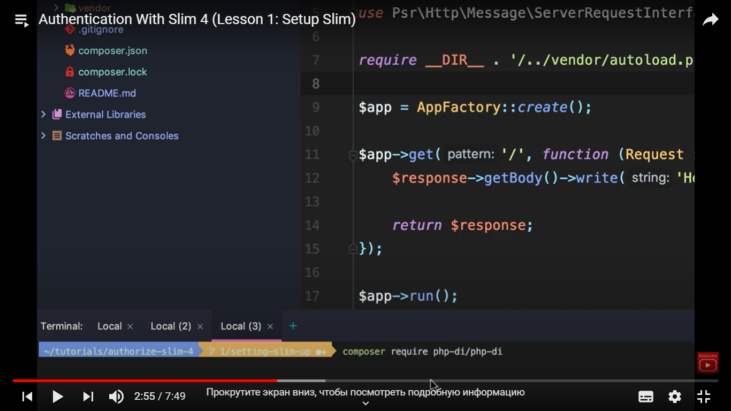Open the video settings gear
The height and width of the screenshot is (411, 731).
[675, 397]
